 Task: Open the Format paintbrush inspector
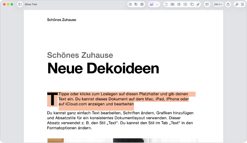(x=237, y=5)
